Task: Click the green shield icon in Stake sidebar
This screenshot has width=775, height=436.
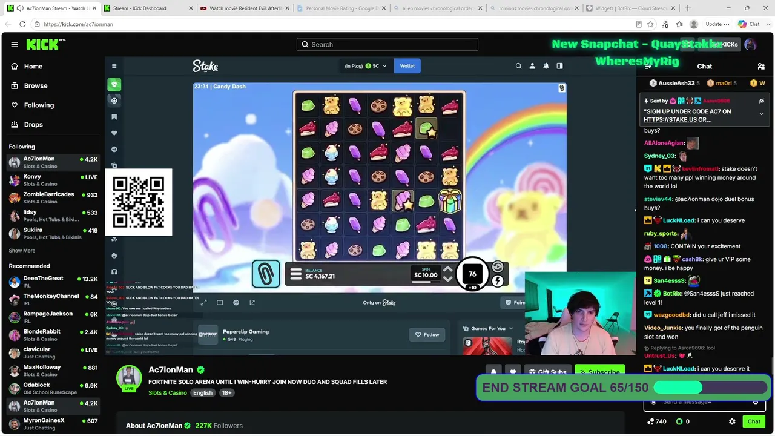Action: (x=114, y=84)
